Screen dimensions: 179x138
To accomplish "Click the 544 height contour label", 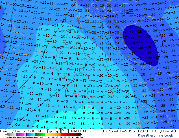I will click(x=162, y=111).
